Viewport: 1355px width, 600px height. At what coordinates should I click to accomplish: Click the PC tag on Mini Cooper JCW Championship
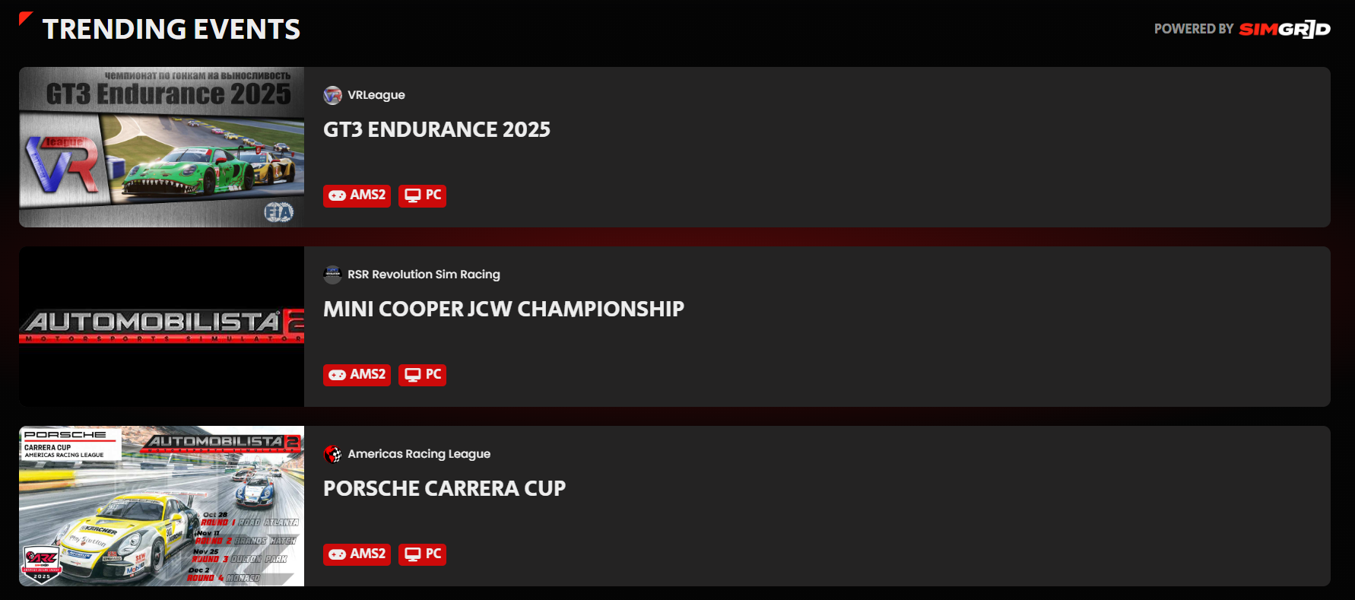[x=422, y=375]
